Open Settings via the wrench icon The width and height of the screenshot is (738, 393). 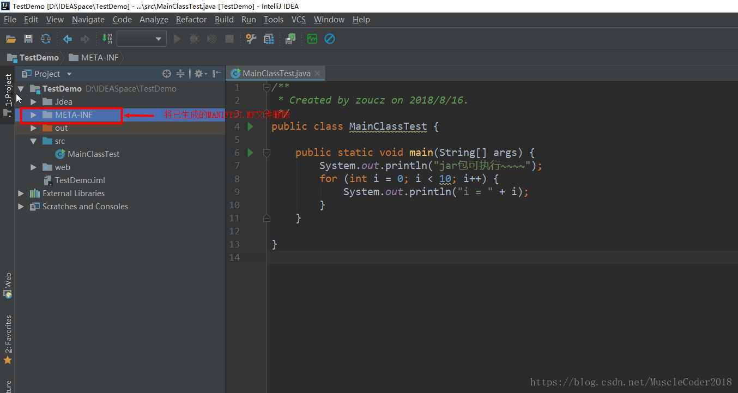(251, 39)
